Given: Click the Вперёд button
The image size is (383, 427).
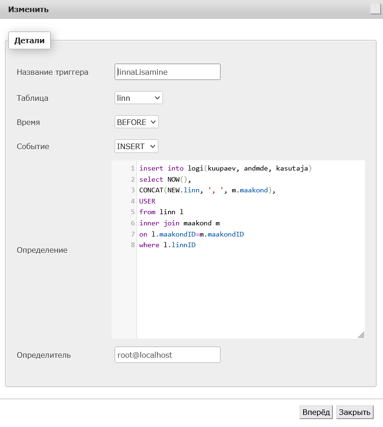Looking at the screenshot, I should click(316, 412).
